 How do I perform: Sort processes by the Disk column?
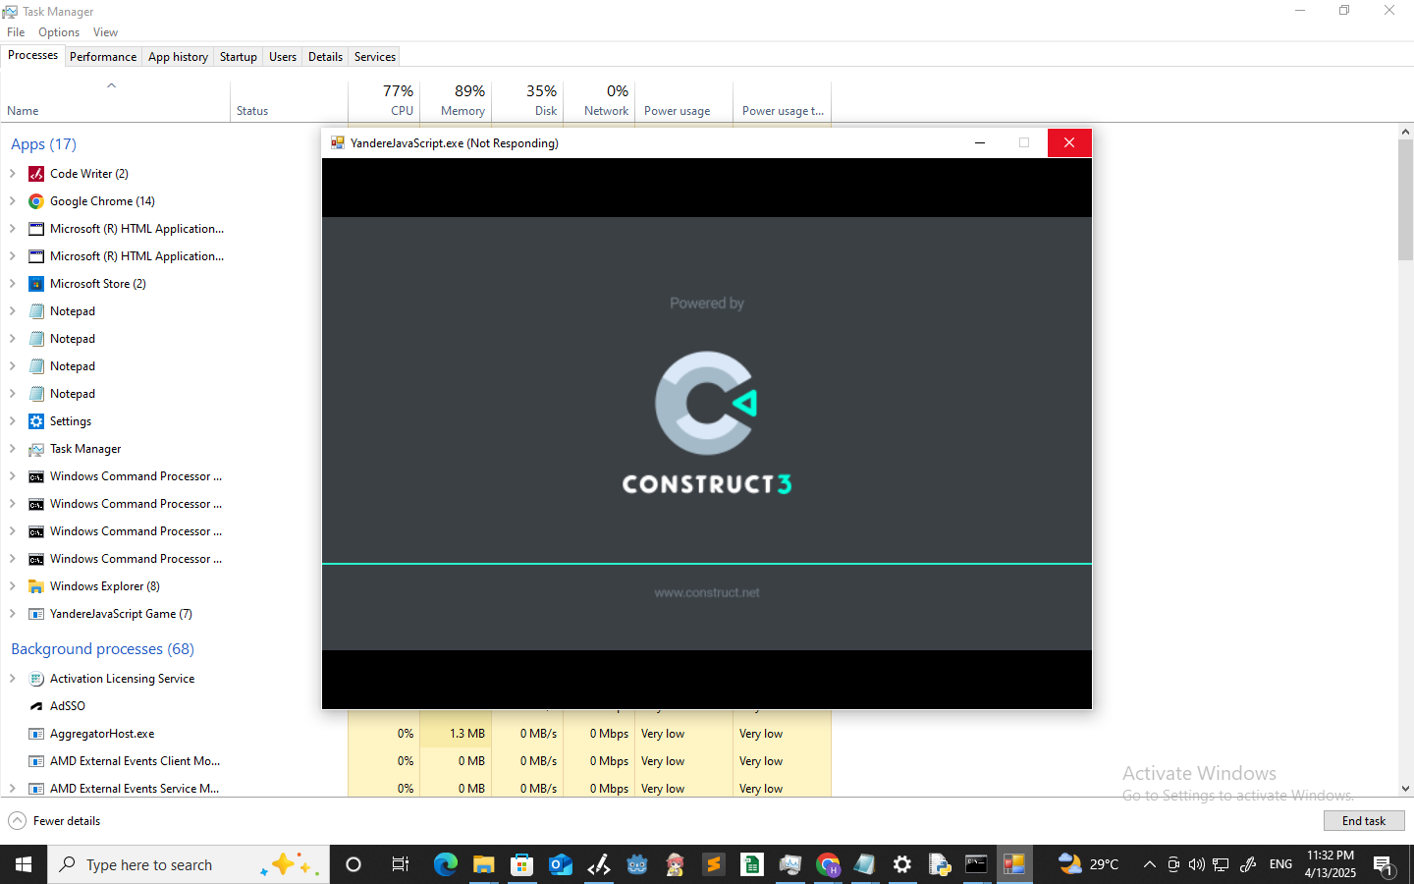pos(527,99)
